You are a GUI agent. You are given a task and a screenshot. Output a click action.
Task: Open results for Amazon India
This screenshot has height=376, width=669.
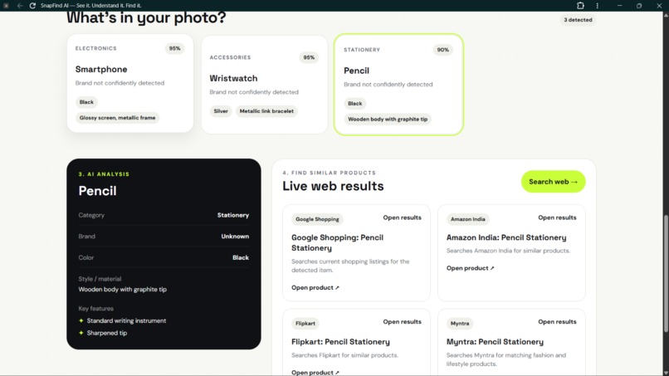click(x=557, y=217)
